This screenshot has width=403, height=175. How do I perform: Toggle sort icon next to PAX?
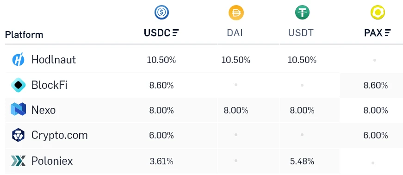click(x=388, y=33)
